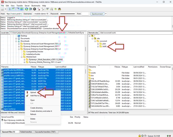Open the Transfer menu
Image resolution: width=173 pixels, height=137 pixels.
[20, 6]
